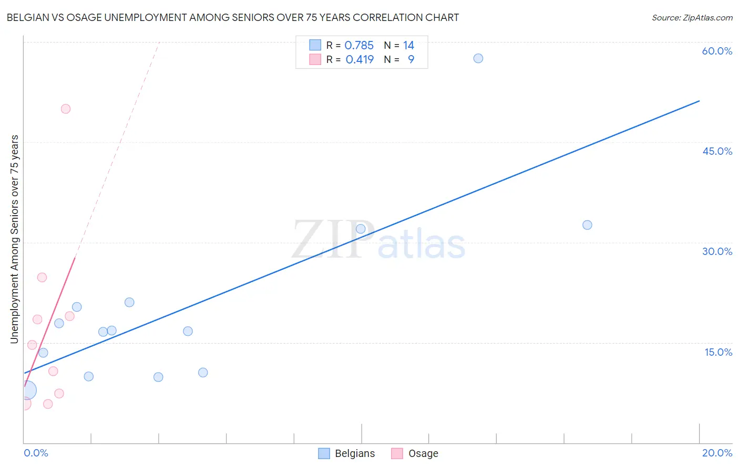Click the pink swatch beside R = 0.419
The height and width of the screenshot is (468, 739).
(315, 59)
